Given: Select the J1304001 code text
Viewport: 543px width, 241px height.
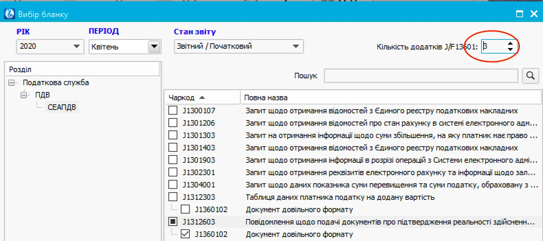Looking at the screenshot, I should 199,185.
